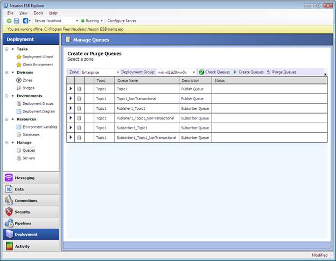This screenshot has width=336, height=261.
Task: Open the dropdown arrow beside the connect icon
Action: (30, 21)
